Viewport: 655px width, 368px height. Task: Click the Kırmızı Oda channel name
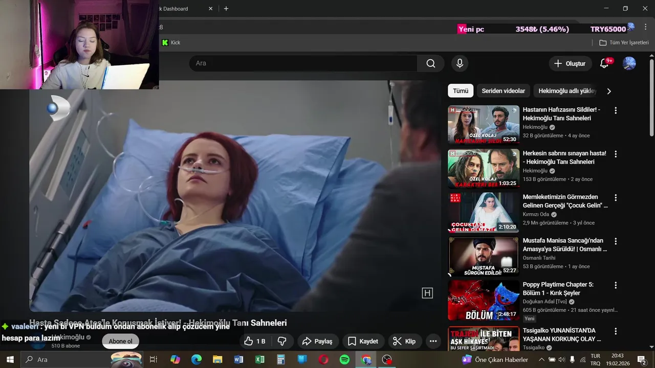click(x=536, y=215)
